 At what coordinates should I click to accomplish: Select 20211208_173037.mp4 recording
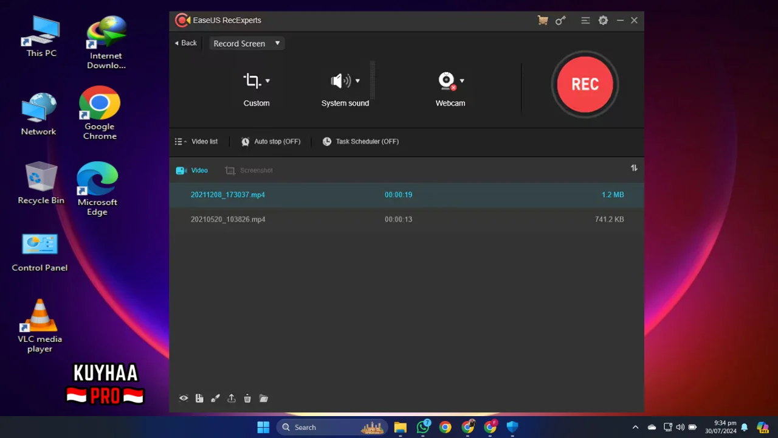(407, 195)
